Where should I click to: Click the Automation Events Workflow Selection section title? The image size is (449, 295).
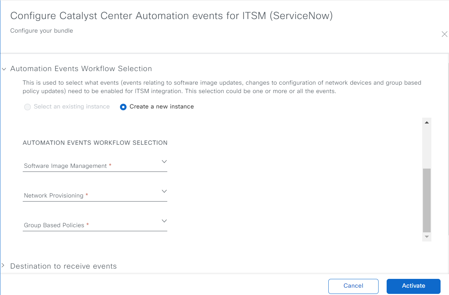click(81, 69)
